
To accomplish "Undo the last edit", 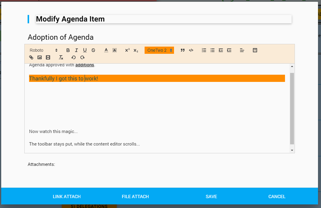I will click(x=73, y=57).
